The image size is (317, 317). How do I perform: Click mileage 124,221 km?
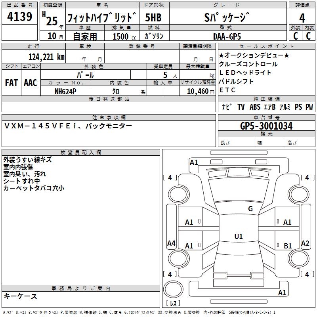point(46,57)
